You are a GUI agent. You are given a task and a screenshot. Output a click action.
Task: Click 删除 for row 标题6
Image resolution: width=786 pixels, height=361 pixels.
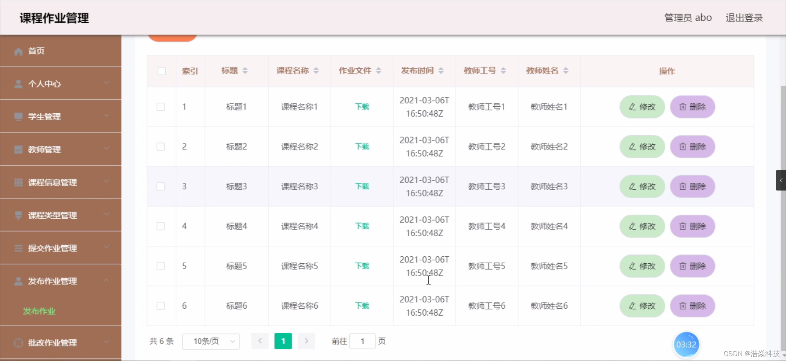tap(693, 306)
